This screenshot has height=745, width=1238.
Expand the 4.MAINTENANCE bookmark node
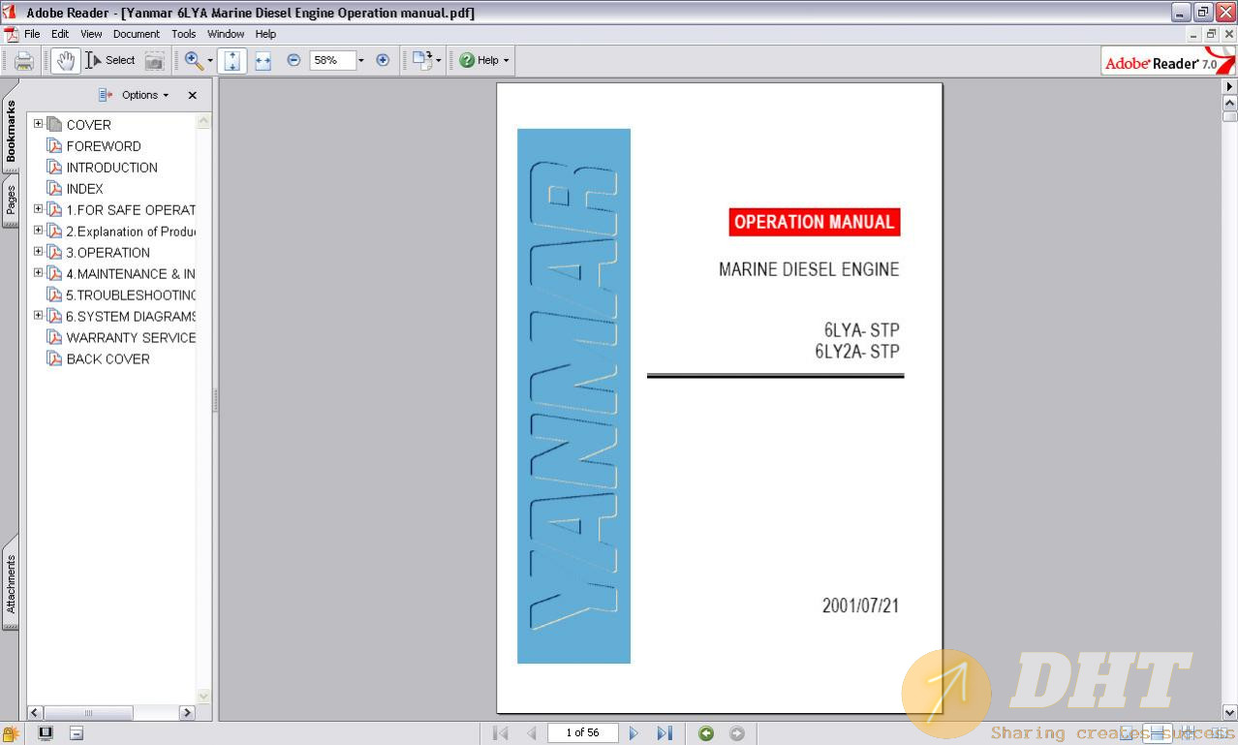click(38, 272)
